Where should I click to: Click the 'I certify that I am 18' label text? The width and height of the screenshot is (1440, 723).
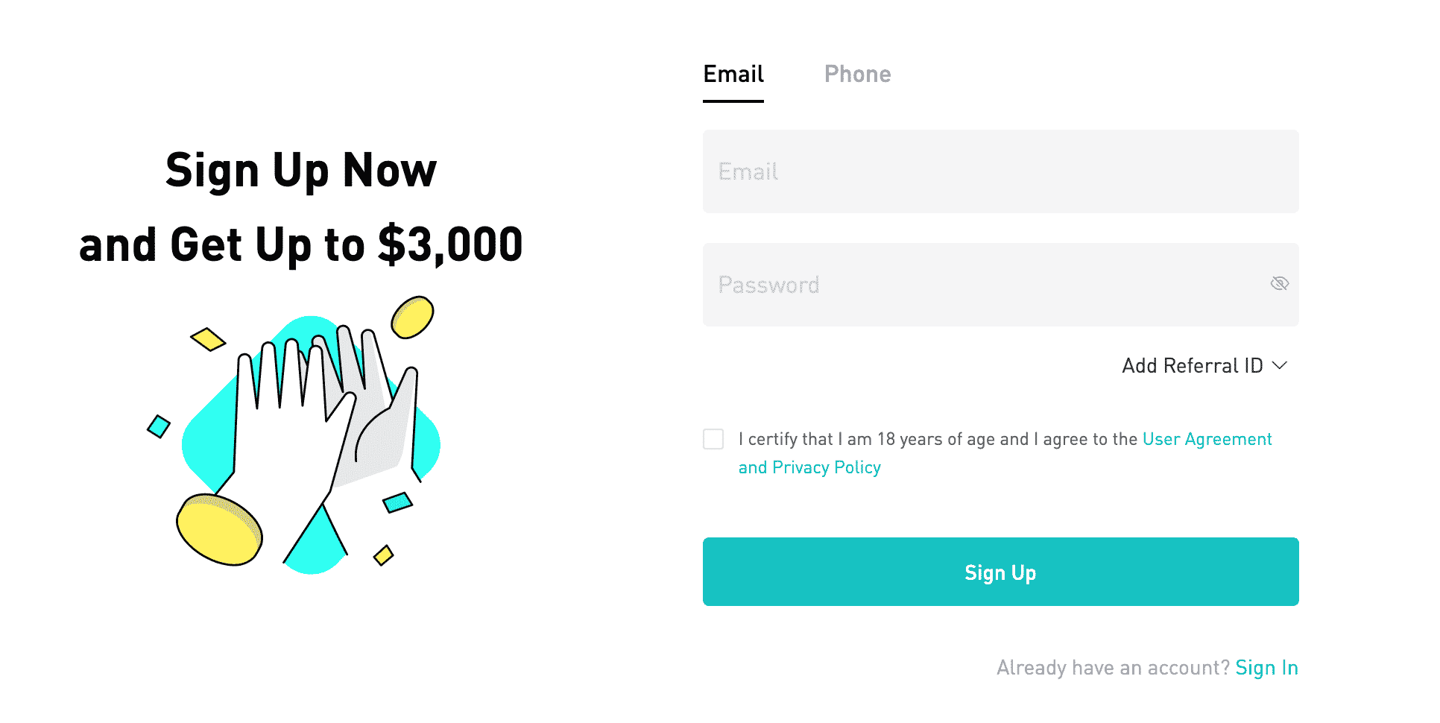[938, 439]
